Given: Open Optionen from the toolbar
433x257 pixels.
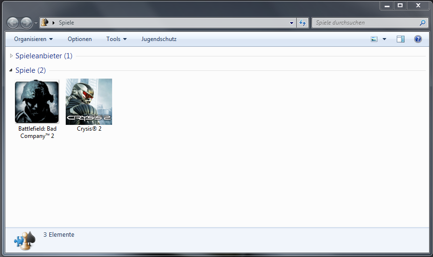Looking at the screenshot, I should click(80, 39).
